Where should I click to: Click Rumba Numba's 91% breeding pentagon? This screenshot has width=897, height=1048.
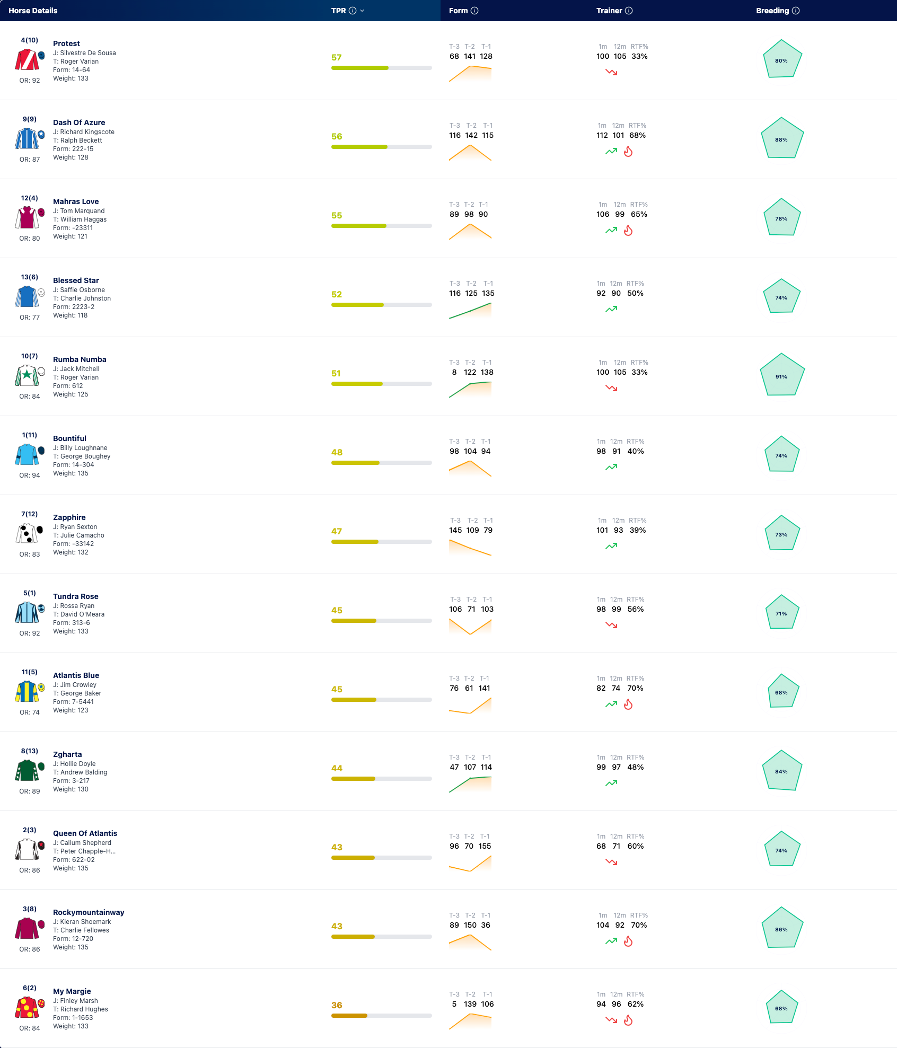pos(782,375)
